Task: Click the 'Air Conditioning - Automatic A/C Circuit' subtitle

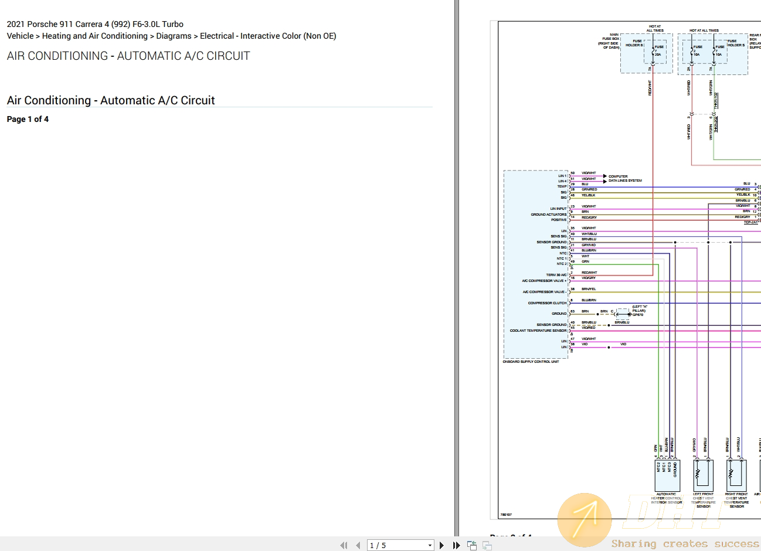Action: click(111, 100)
